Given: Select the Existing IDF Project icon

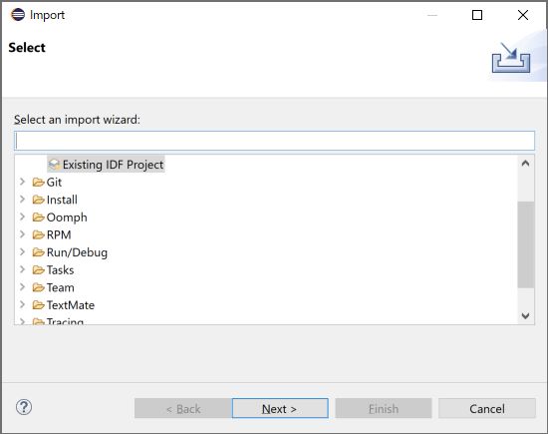Looking at the screenshot, I should (x=54, y=165).
